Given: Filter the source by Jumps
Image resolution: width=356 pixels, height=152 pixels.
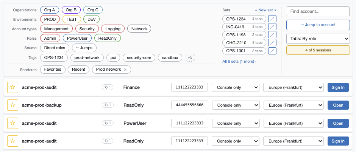Looking at the screenshot, I should (x=84, y=48).
